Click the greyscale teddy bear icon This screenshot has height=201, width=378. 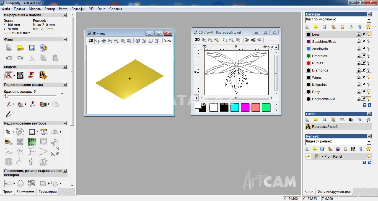(20, 75)
